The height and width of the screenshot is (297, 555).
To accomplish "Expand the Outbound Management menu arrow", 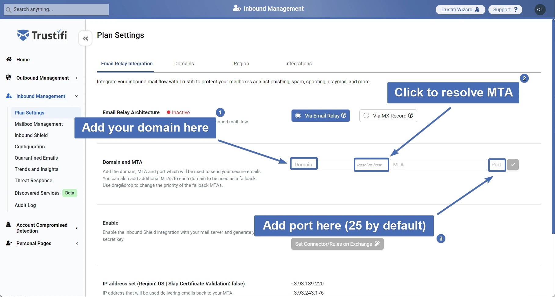I will [x=77, y=78].
